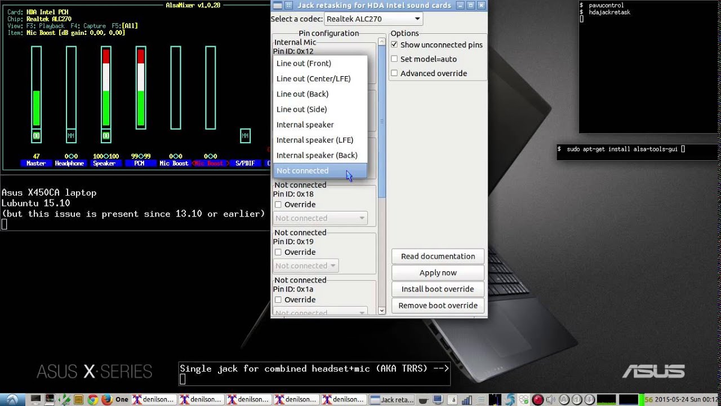Click the green arrows launcher icon
Screen dimensions: 721x406
pyautogui.click(x=65, y=399)
